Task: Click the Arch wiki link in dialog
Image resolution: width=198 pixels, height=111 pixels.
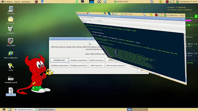Action: pos(95,54)
